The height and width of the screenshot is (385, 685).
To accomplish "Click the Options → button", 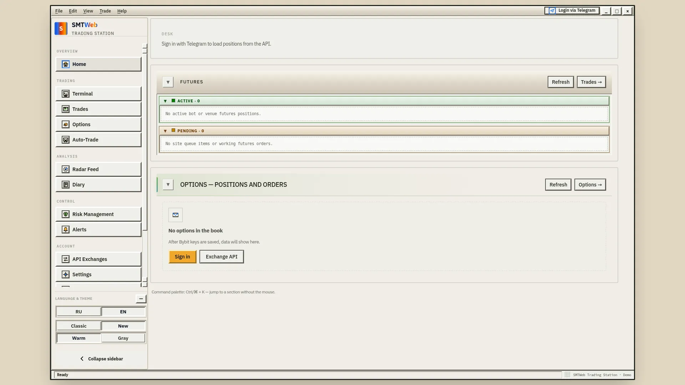I will (590, 185).
